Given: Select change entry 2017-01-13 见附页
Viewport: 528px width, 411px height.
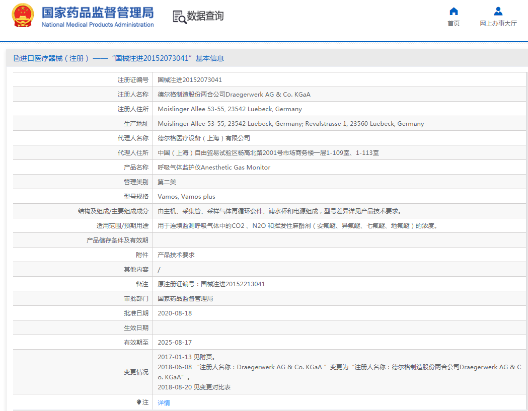Looking at the screenshot, I should (x=187, y=357).
